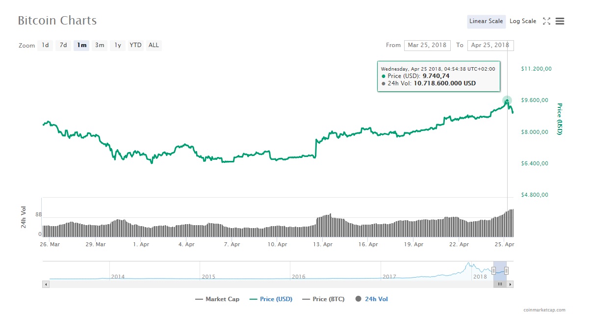The width and height of the screenshot is (592, 335).
Task: Click the 2017 navigator year label
Action: [x=389, y=277]
